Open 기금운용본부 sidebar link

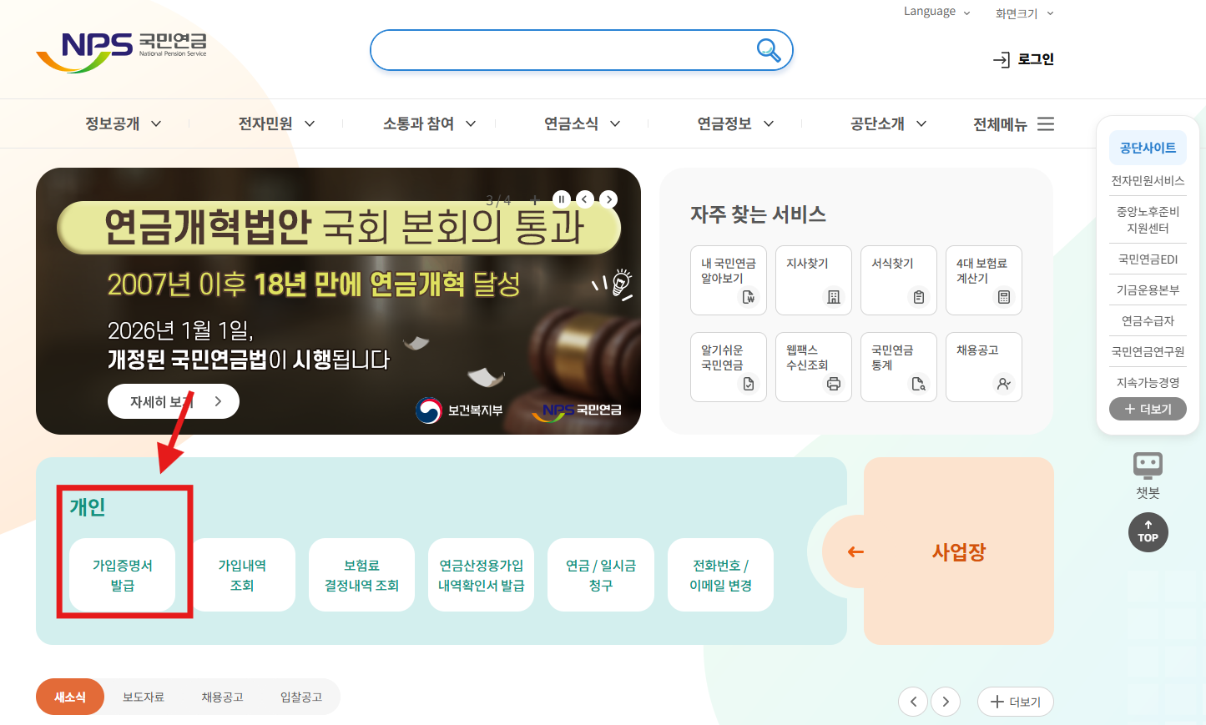(x=1148, y=289)
